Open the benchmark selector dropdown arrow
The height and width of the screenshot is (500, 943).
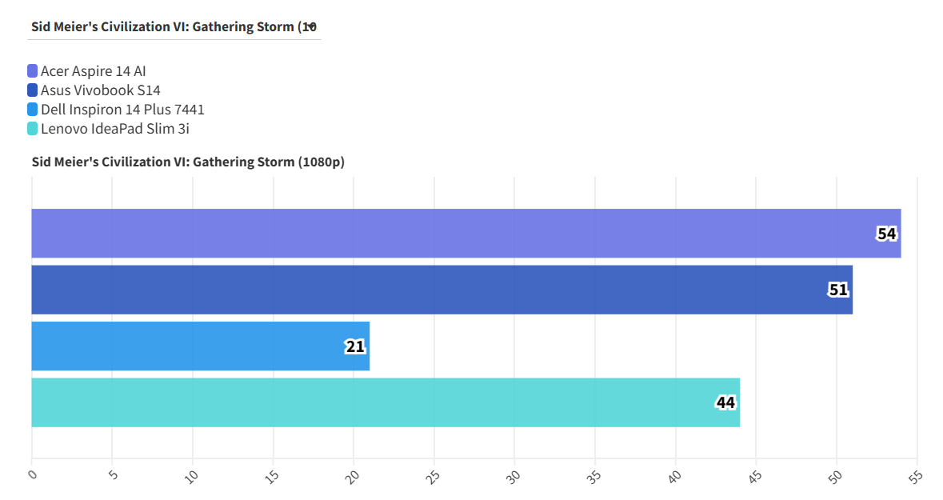click(x=312, y=26)
